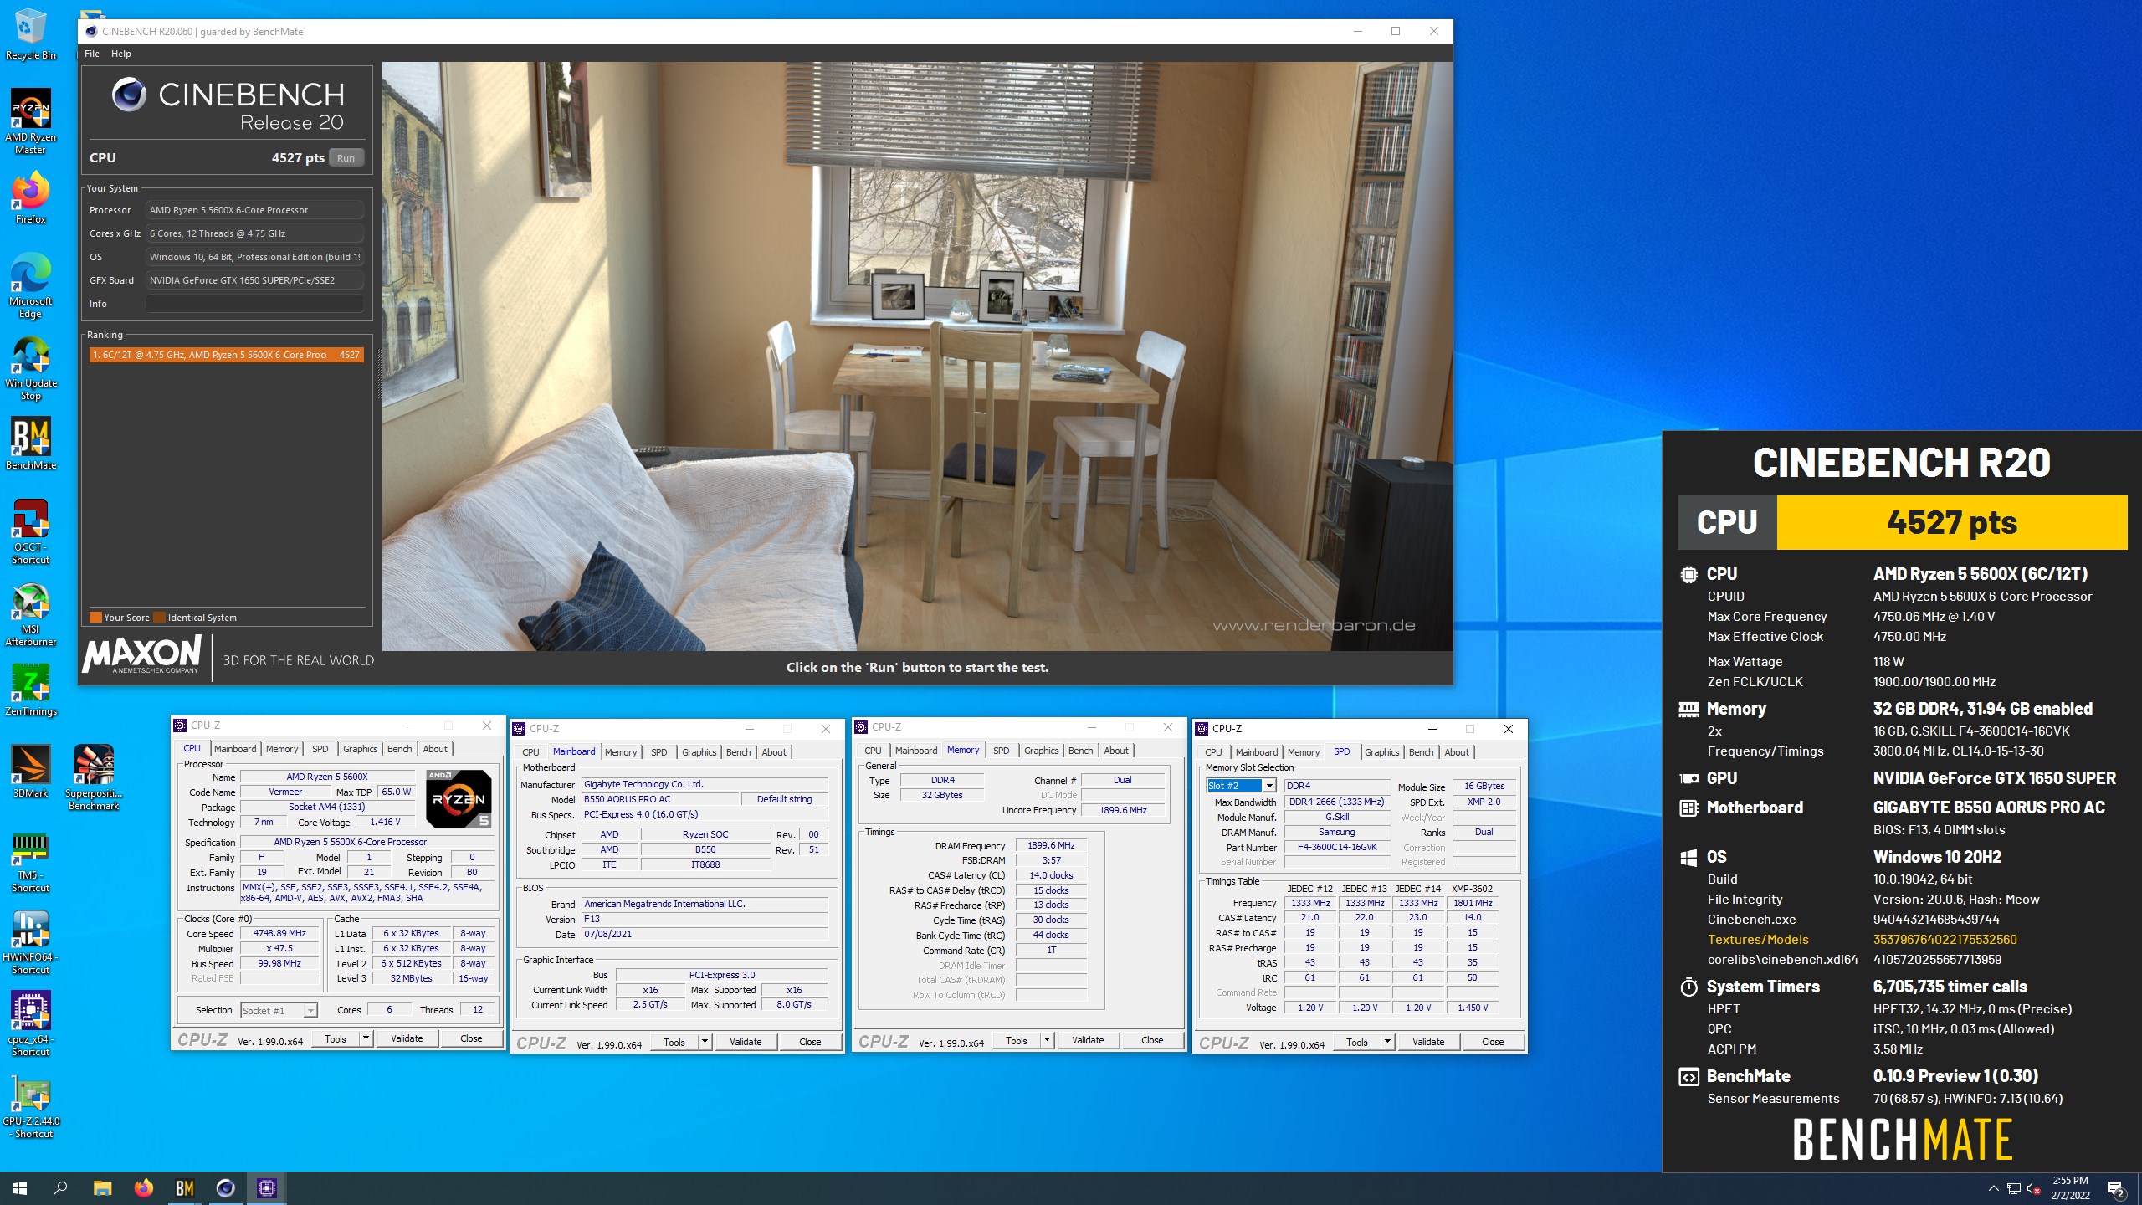Switch to Firefox in the taskbar
Viewport: 2142px width, 1205px height.
pos(143,1187)
